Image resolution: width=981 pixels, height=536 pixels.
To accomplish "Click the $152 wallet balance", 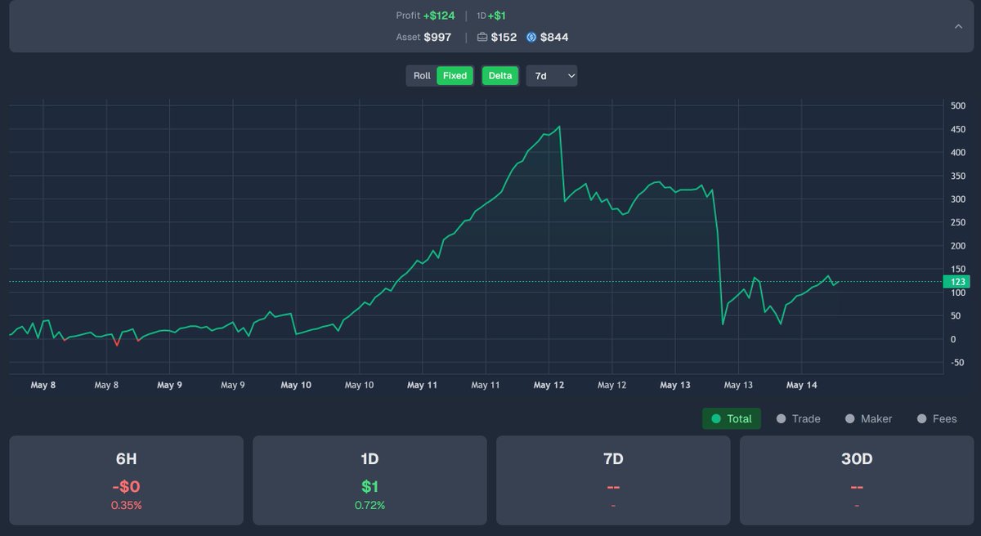I will click(x=503, y=38).
